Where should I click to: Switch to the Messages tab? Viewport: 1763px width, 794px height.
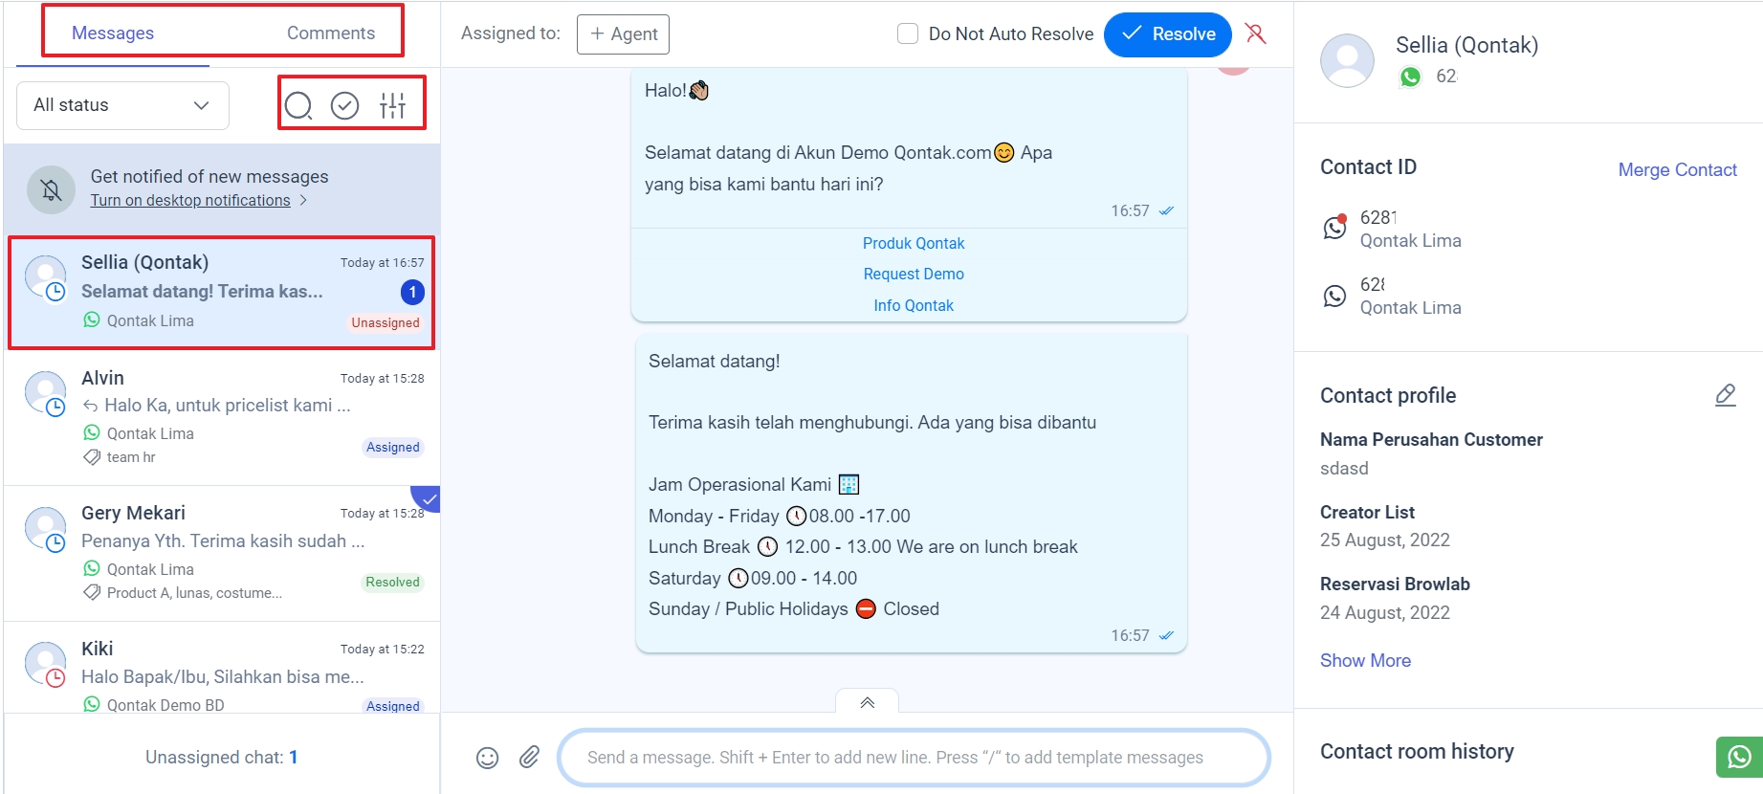pos(113,33)
